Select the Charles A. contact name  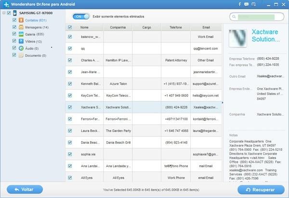coord(90,60)
